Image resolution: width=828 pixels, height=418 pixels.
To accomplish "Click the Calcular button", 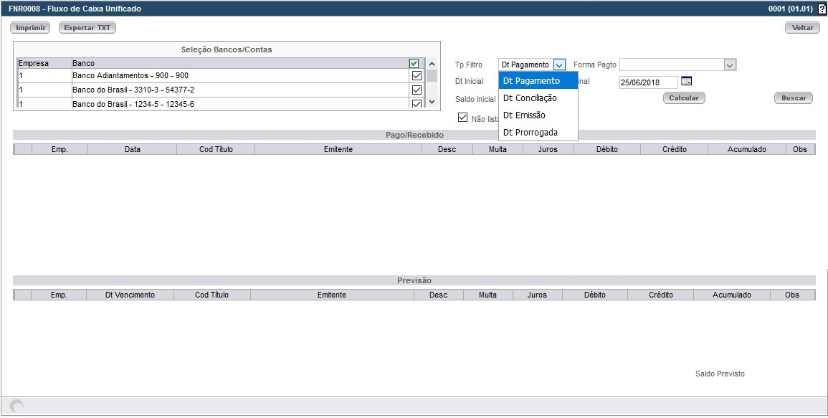I will [x=684, y=98].
